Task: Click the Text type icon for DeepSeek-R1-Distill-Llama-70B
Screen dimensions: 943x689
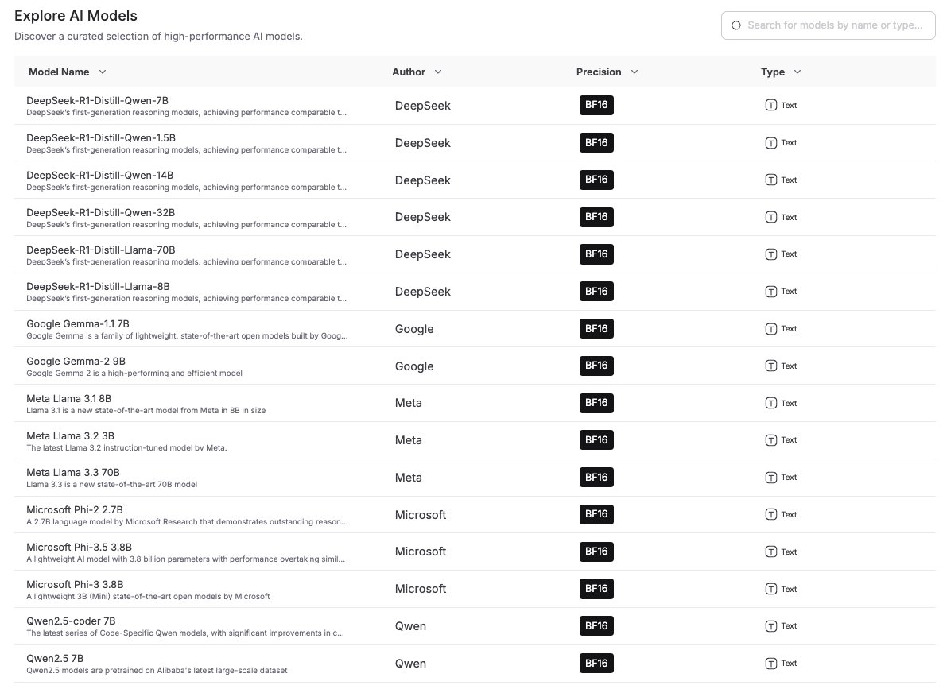Action: pyautogui.click(x=771, y=254)
